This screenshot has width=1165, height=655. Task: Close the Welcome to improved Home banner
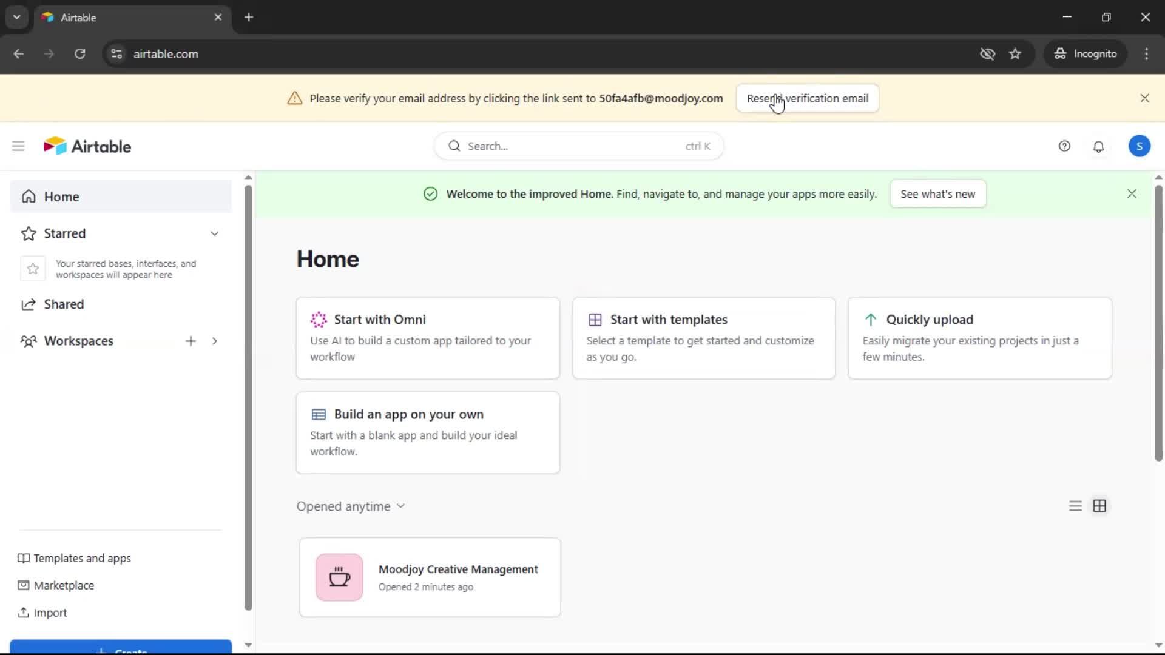coord(1132,194)
